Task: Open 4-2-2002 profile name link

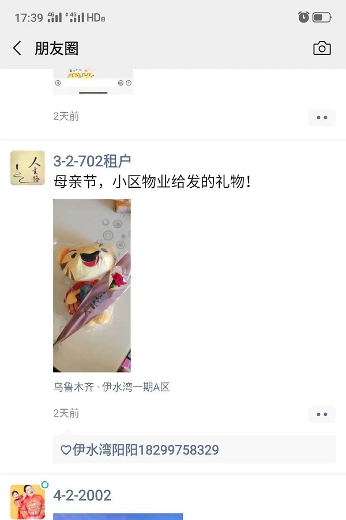Action: click(x=82, y=496)
